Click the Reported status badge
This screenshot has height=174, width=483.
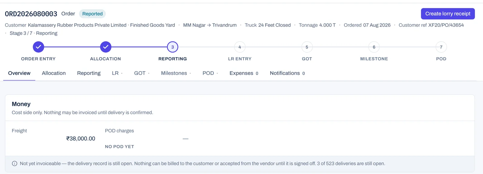click(92, 14)
